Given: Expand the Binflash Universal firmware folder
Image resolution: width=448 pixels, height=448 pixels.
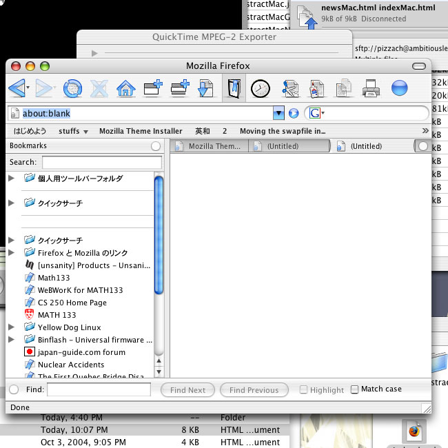Looking at the screenshot, I should [x=11, y=339].
